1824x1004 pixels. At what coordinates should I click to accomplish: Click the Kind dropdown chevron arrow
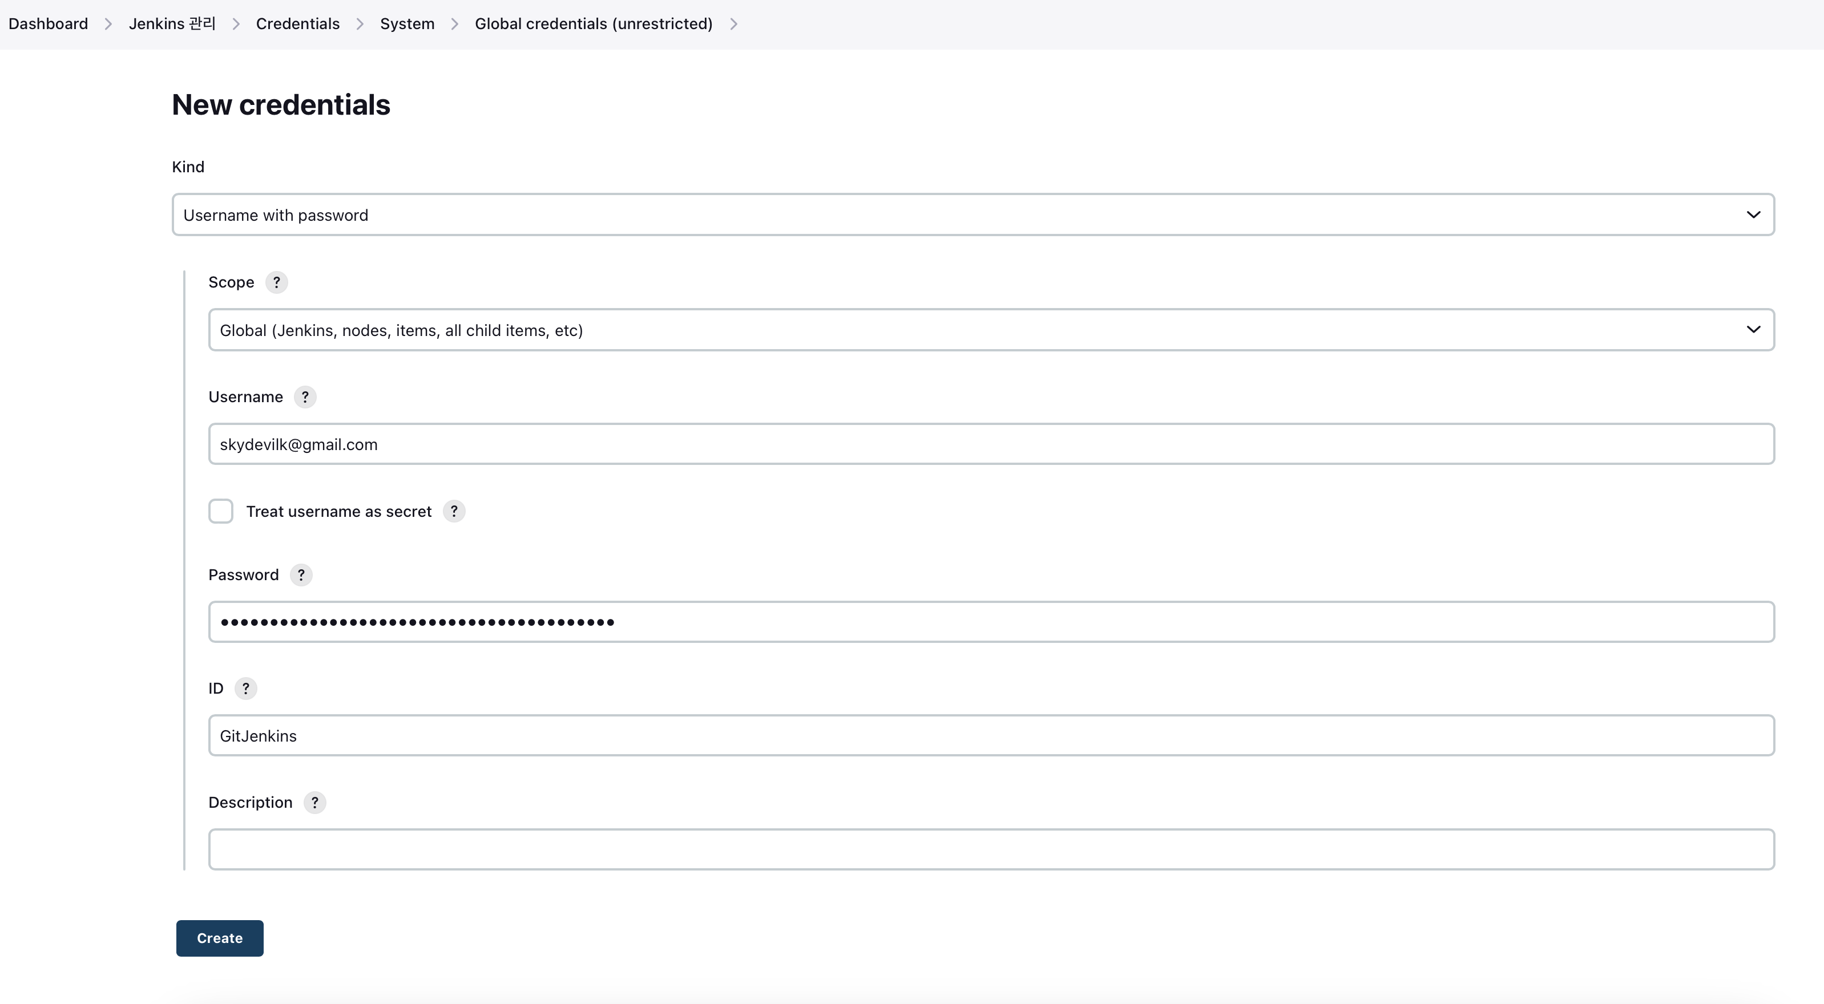coord(1753,214)
